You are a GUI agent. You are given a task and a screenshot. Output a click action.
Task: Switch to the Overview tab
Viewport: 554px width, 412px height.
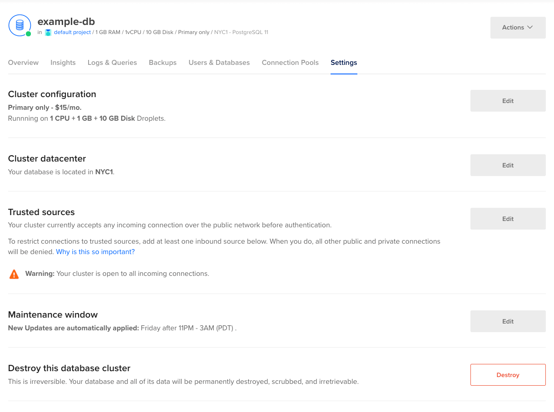(23, 63)
